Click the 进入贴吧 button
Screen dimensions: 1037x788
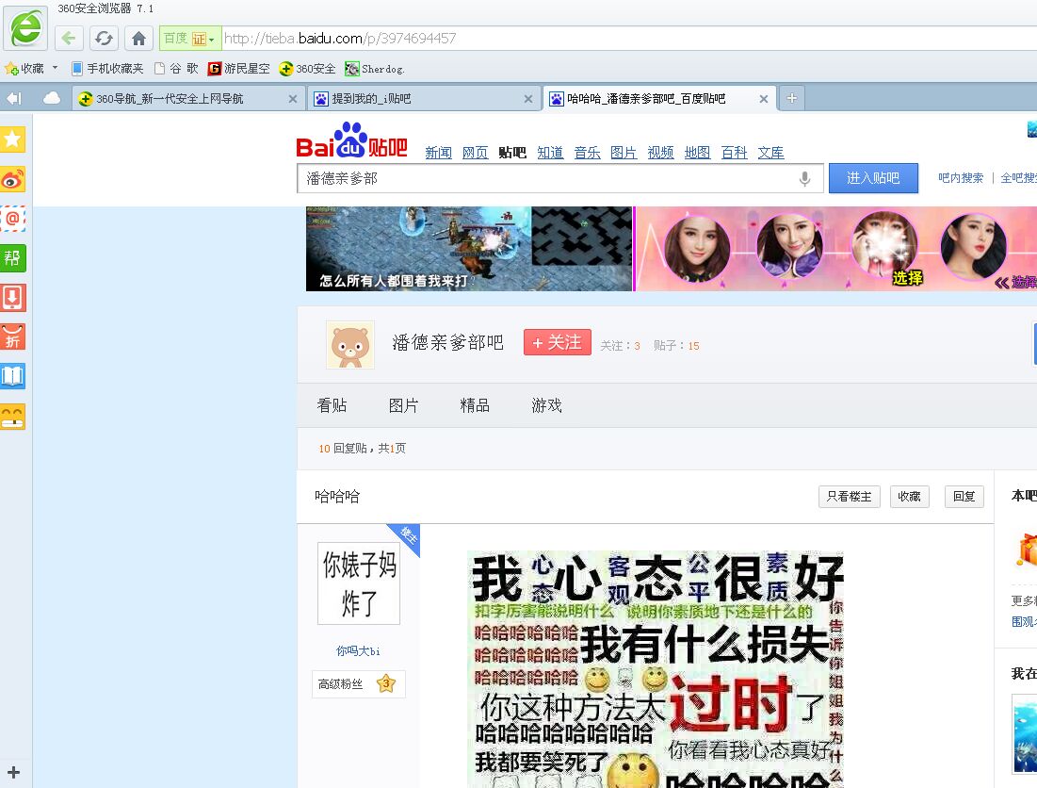pos(873,178)
